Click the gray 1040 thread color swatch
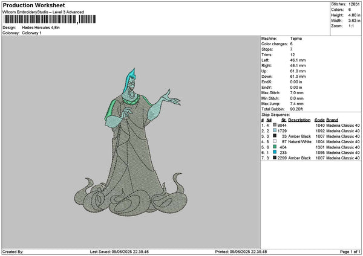The width and height of the screenshot is (363, 256). point(275,125)
